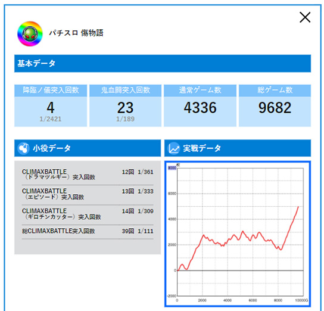
Task: Click the 総ゲーム数 label
Action: [275, 90]
